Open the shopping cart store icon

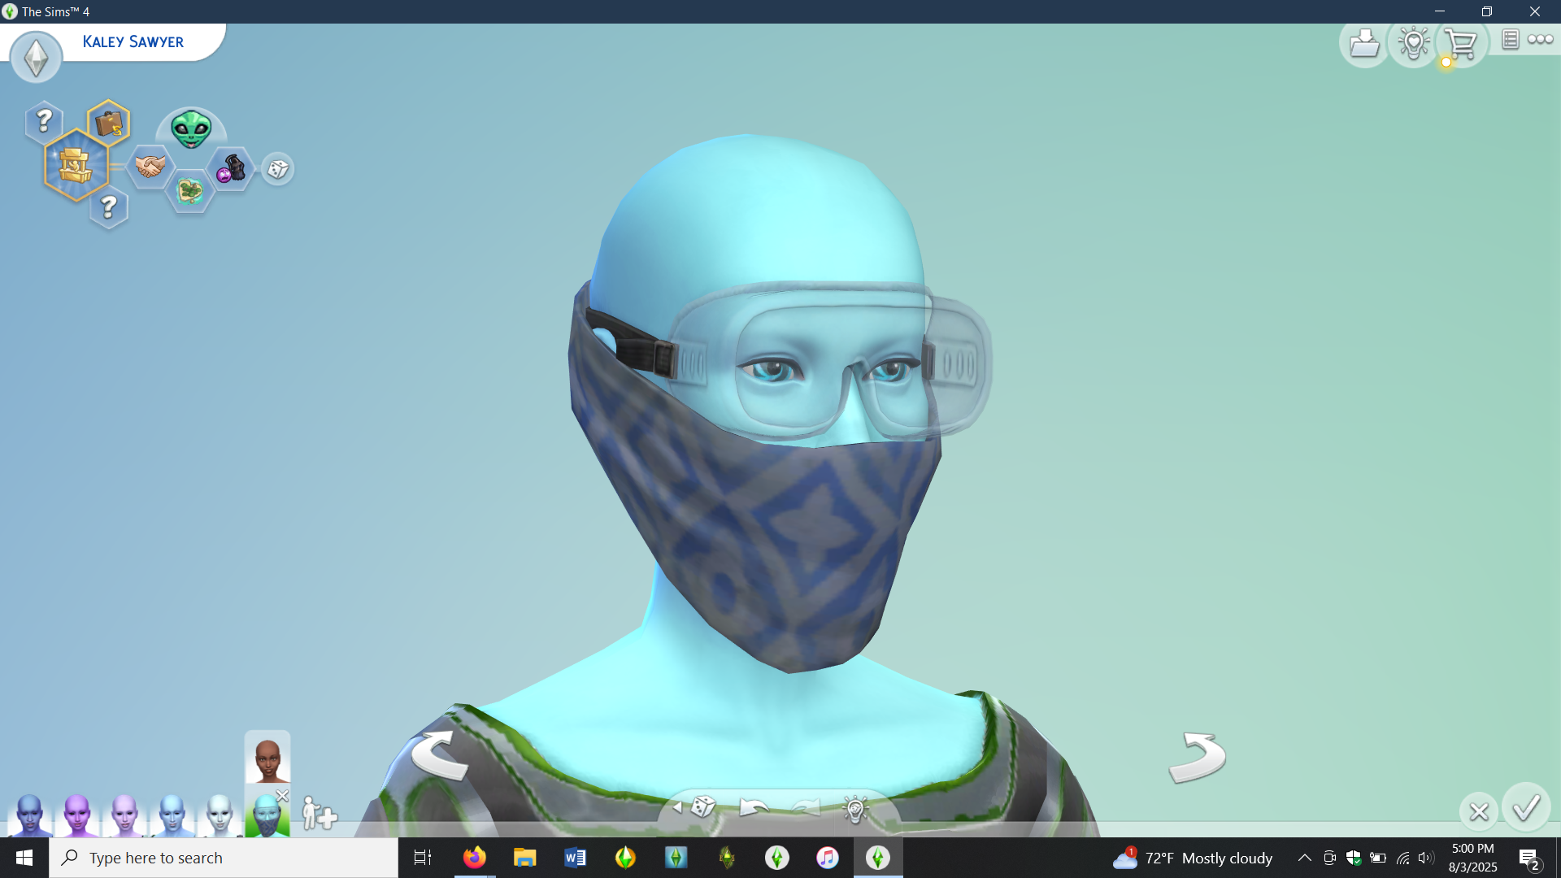(x=1462, y=43)
